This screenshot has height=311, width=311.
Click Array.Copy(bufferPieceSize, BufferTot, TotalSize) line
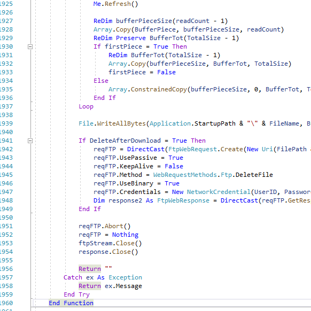[x=200, y=64]
